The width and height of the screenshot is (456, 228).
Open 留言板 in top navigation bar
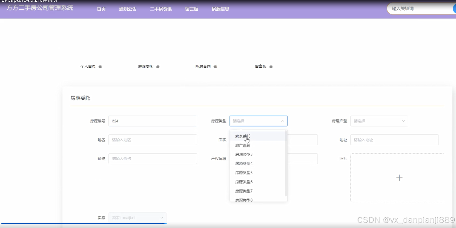(x=192, y=9)
